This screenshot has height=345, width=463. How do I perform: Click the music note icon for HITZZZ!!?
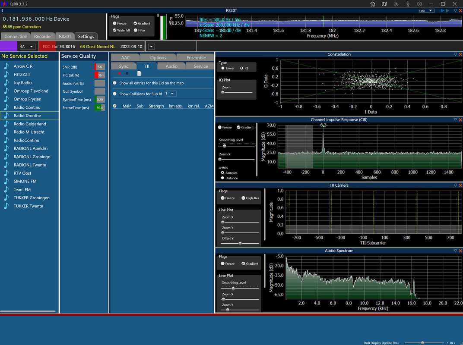(6, 74)
